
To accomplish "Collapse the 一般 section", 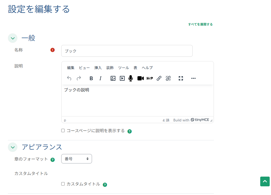I will tap(13, 38).
